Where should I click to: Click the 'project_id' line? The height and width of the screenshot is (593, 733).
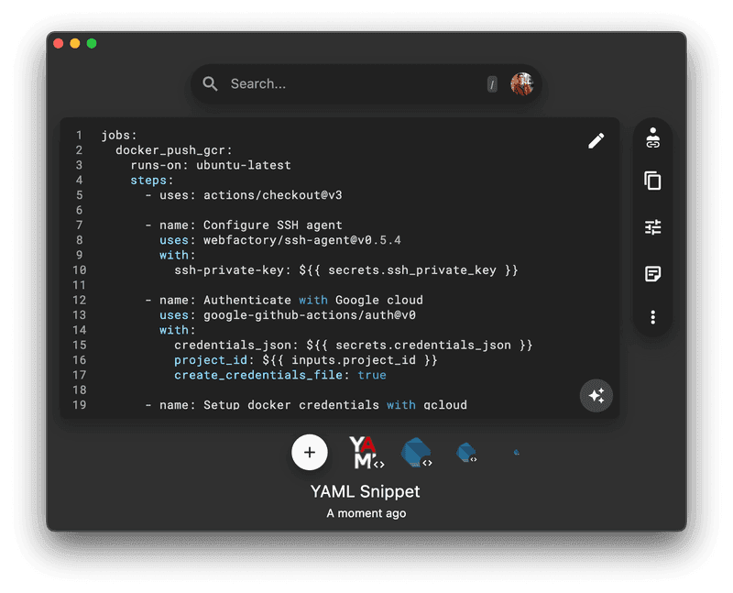(x=306, y=359)
